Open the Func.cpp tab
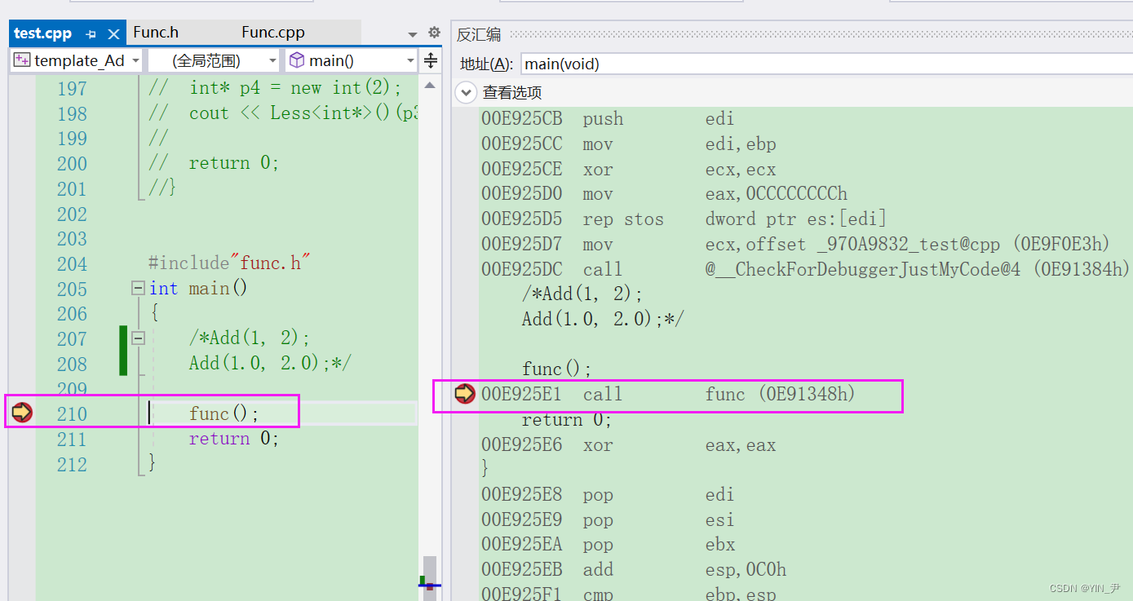 (273, 33)
